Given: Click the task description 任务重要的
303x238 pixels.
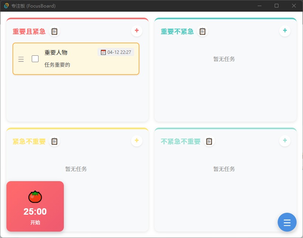Looking at the screenshot, I should pos(57,65).
